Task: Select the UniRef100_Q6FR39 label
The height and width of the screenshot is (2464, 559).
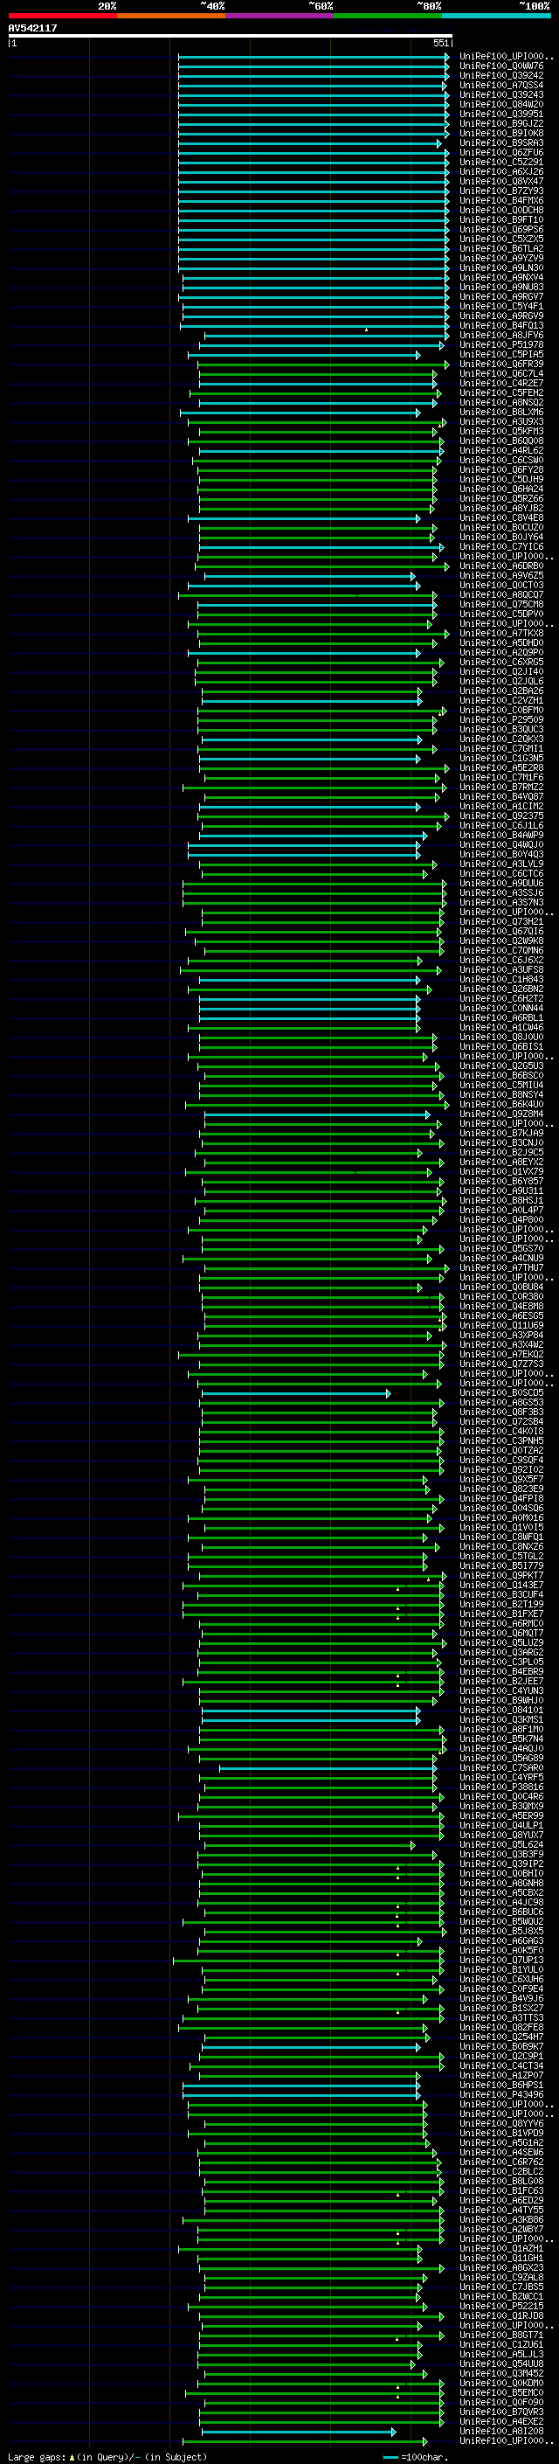Action: point(501,364)
